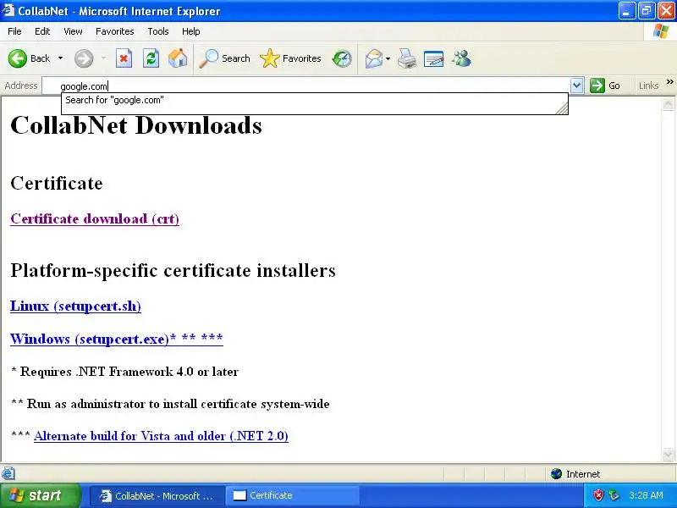Click in the Address bar text field
Image resolution: width=677 pixels, height=508 pixels.
[306, 86]
